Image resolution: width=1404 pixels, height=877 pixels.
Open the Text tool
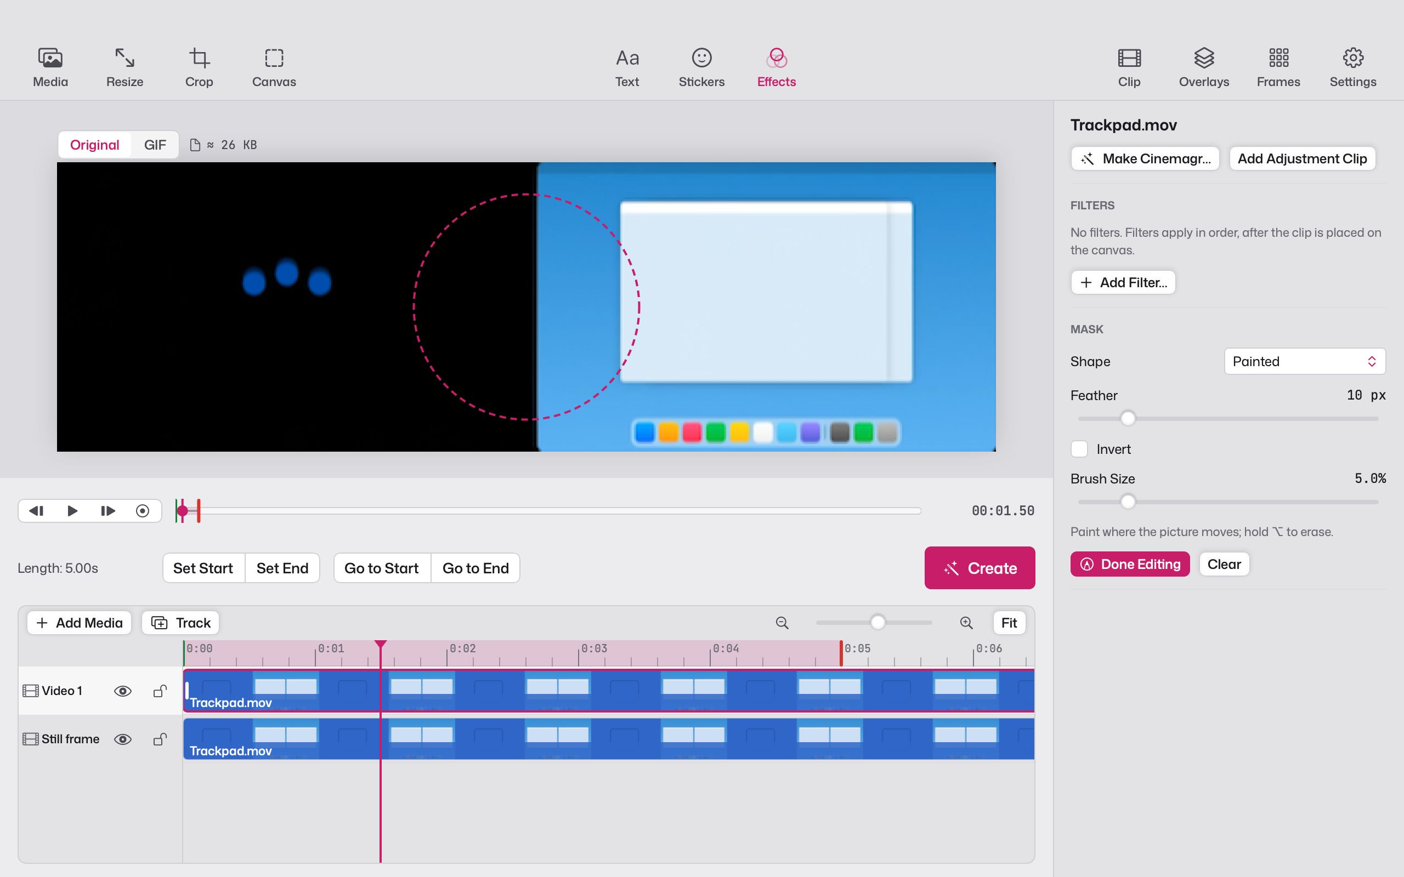click(x=627, y=68)
